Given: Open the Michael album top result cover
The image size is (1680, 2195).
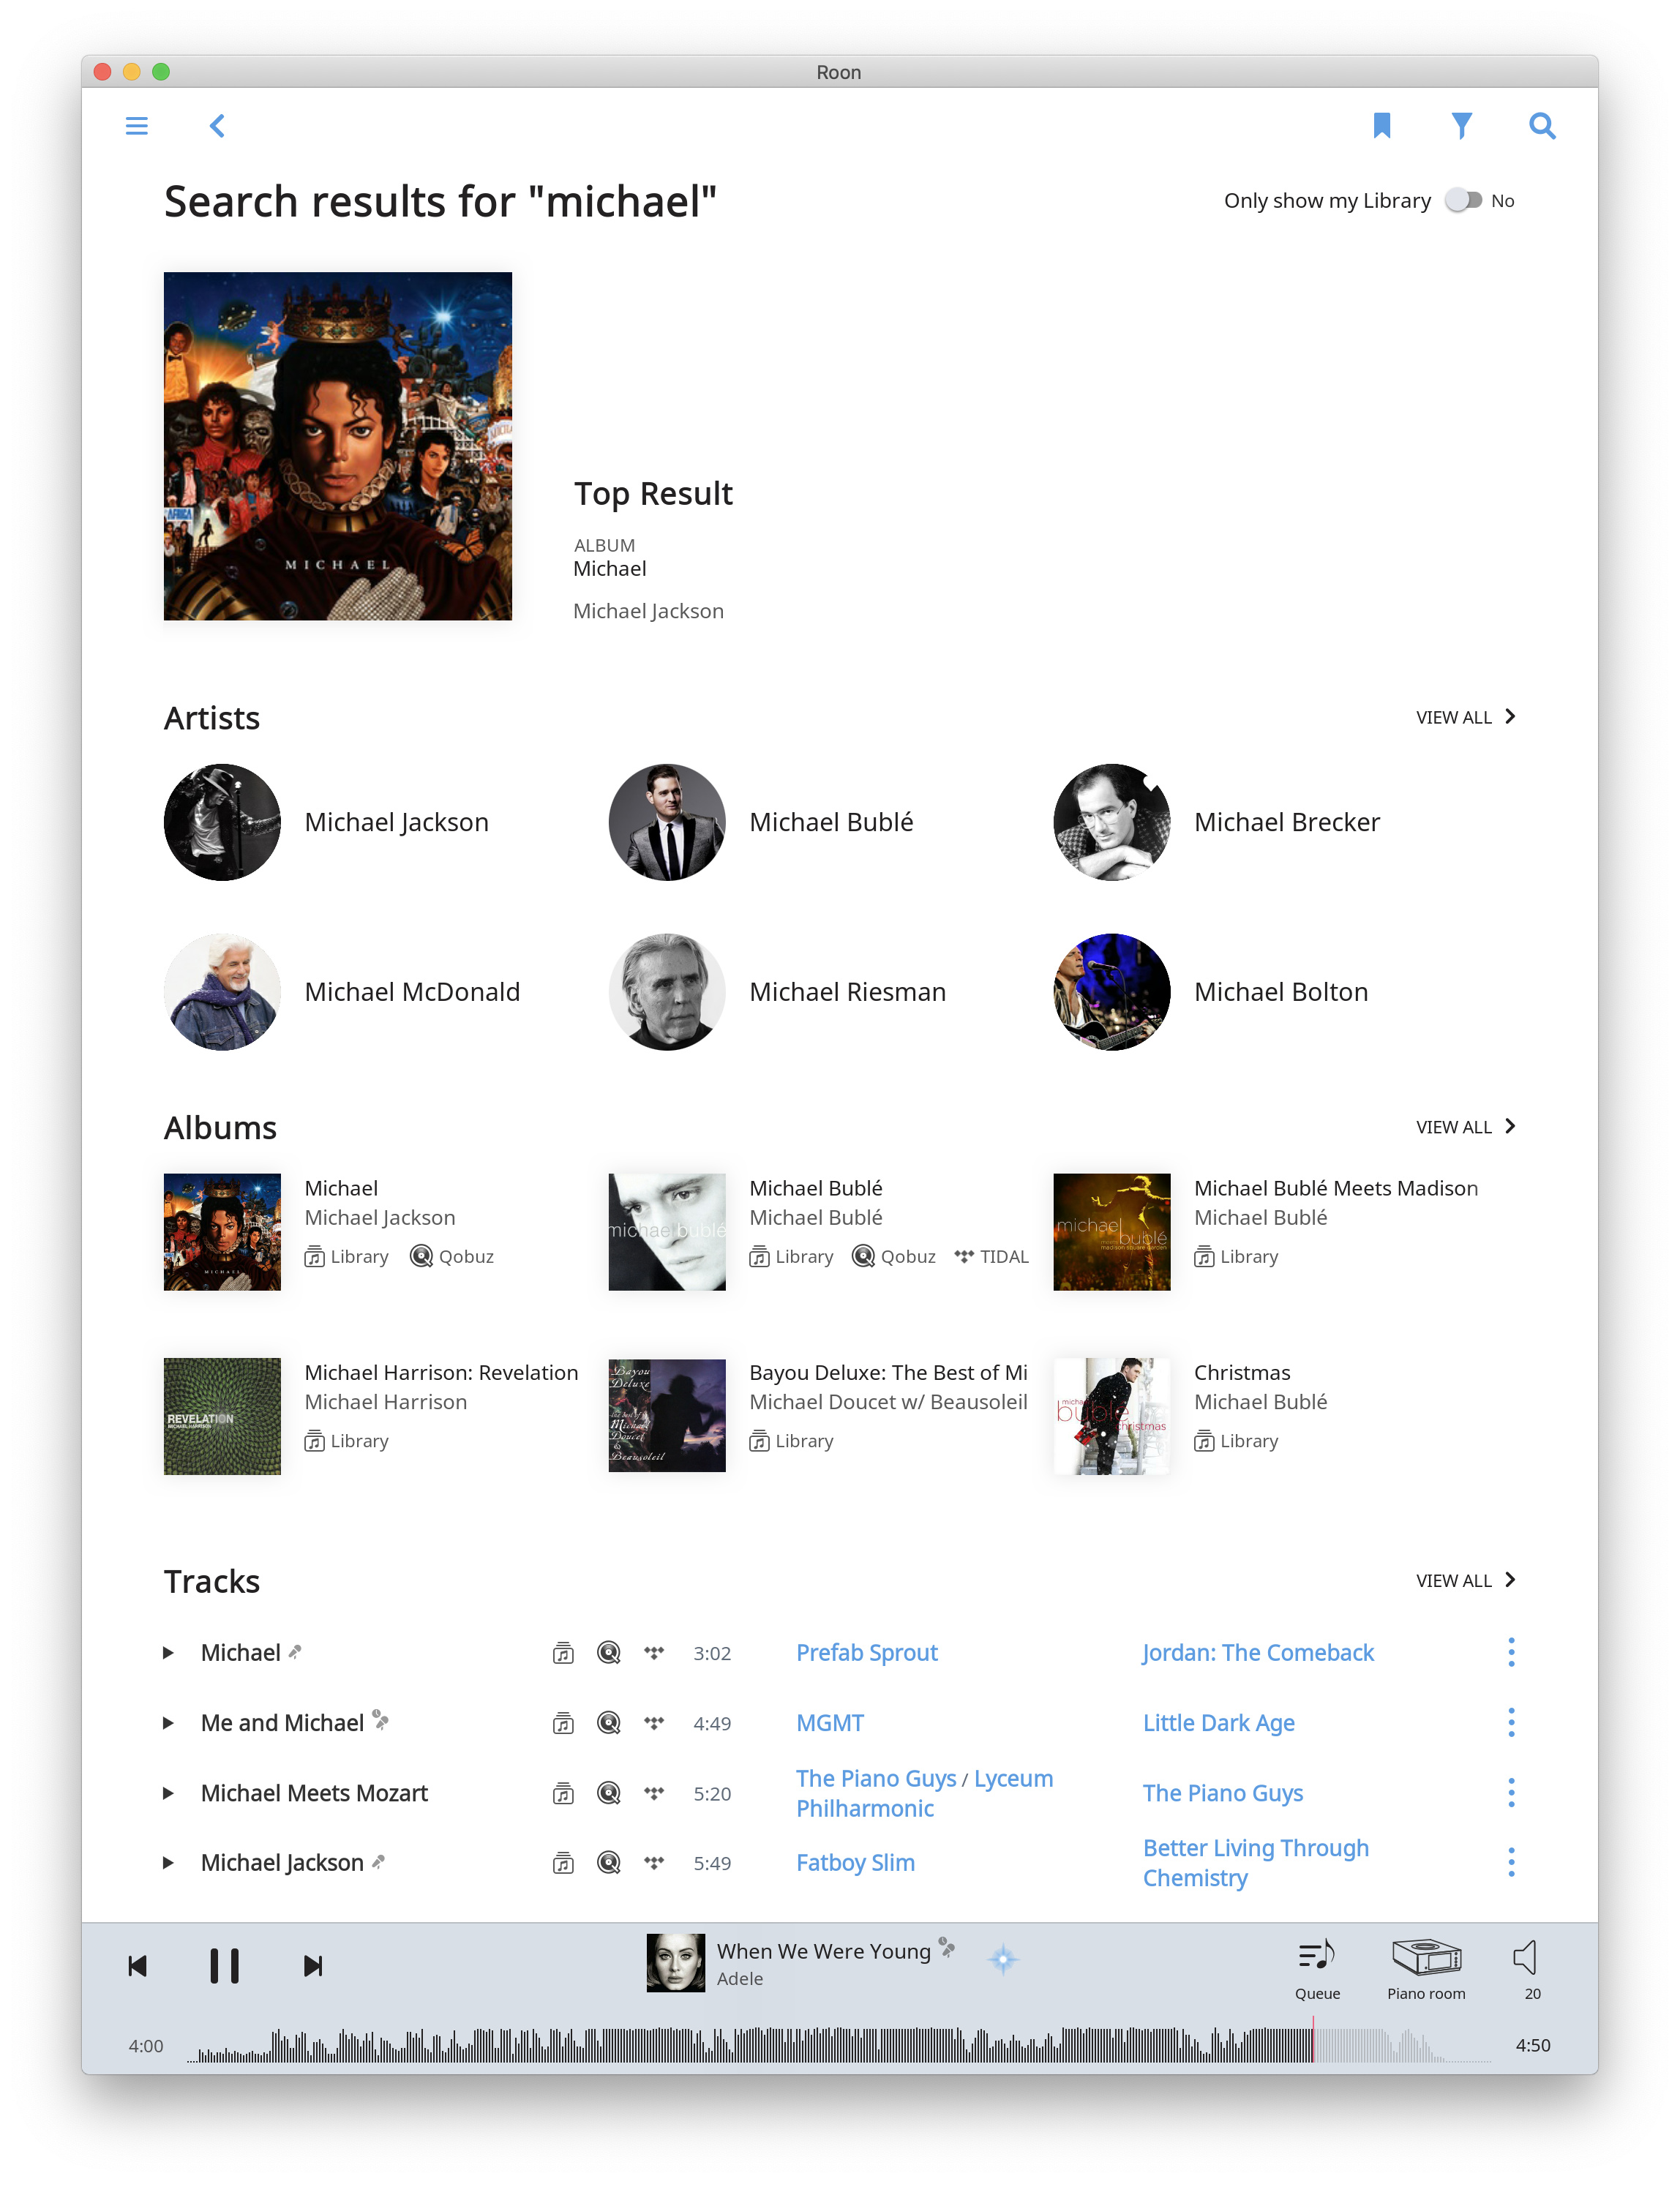Looking at the screenshot, I should pos(338,446).
